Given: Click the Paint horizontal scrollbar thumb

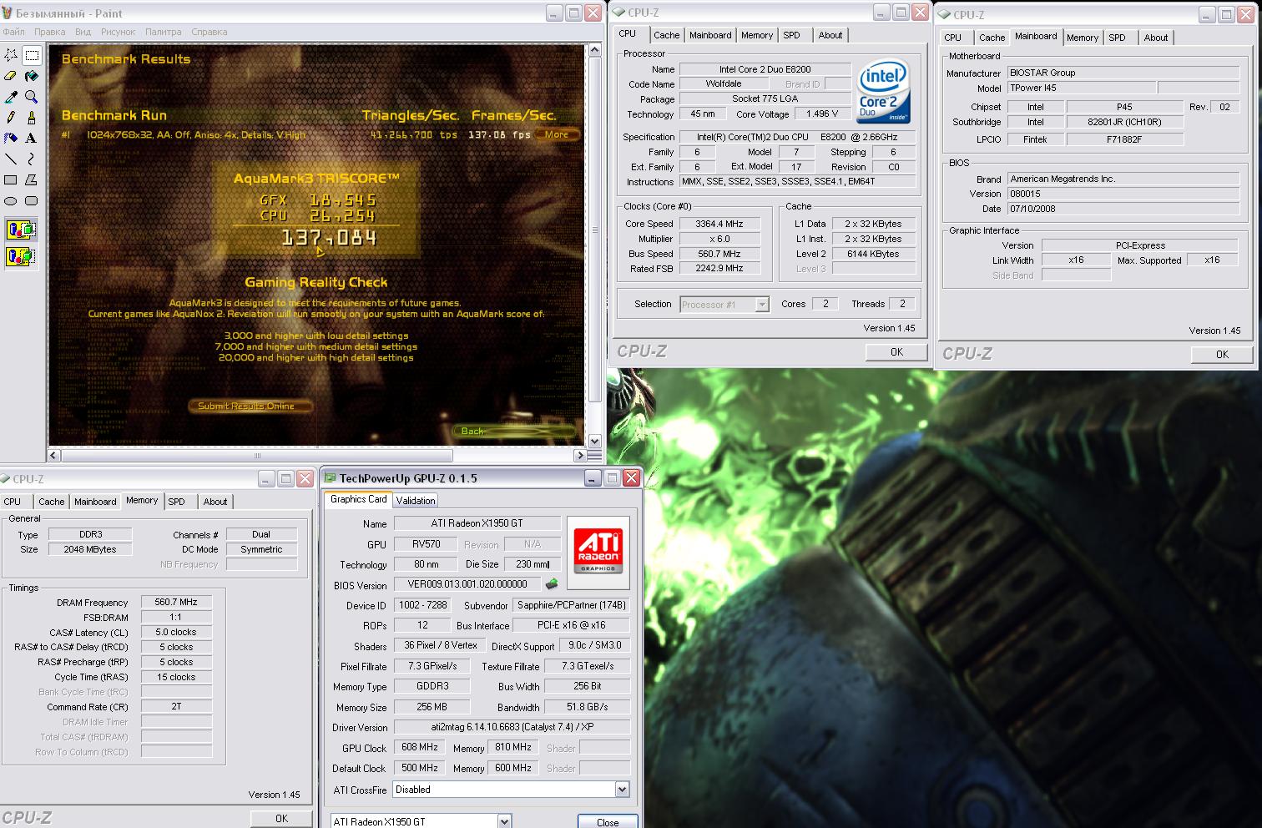Looking at the screenshot, I should click(x=257, y=456).
